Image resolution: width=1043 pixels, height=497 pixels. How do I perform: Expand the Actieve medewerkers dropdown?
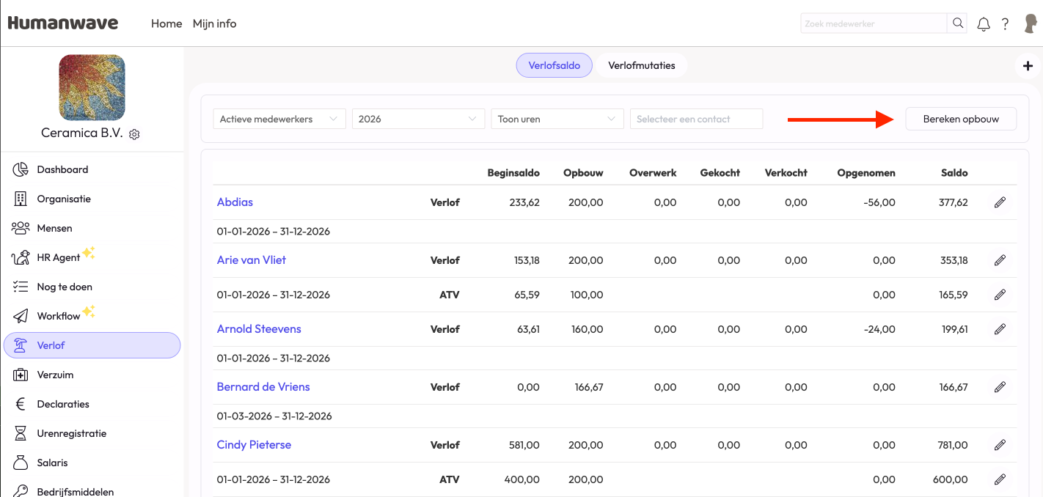pyautogui.click(x=279, y=119)
